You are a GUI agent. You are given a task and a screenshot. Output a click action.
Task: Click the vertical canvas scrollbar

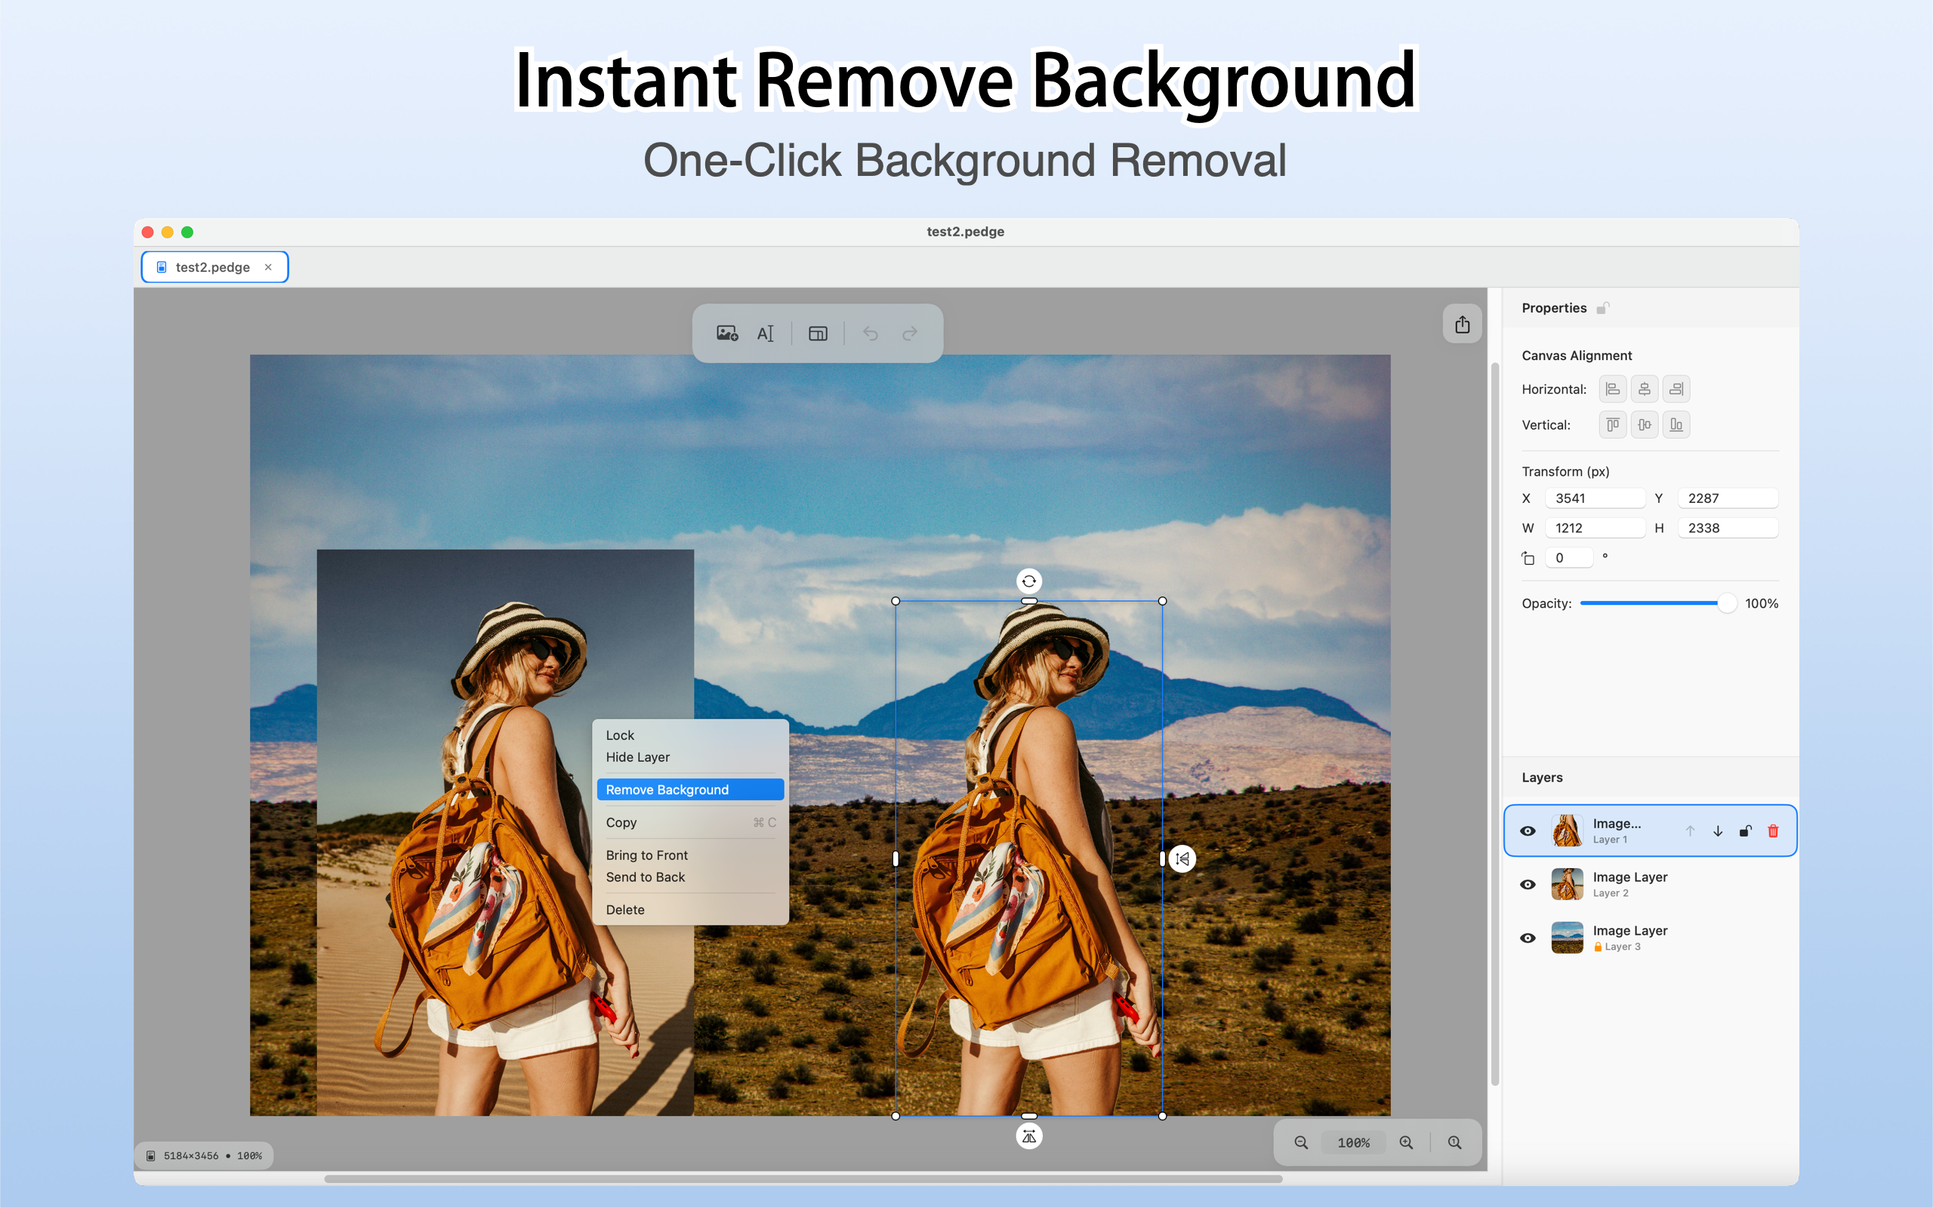[x=1494, y=725]
